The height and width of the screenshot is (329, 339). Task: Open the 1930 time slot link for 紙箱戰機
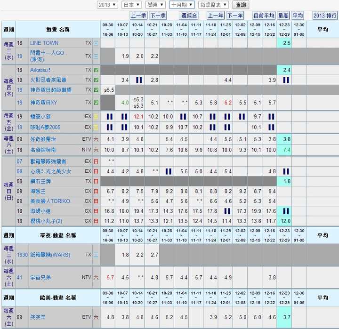point(22,255)
